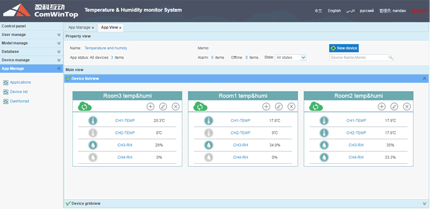Close the App View tab

(x=120, y=27)
